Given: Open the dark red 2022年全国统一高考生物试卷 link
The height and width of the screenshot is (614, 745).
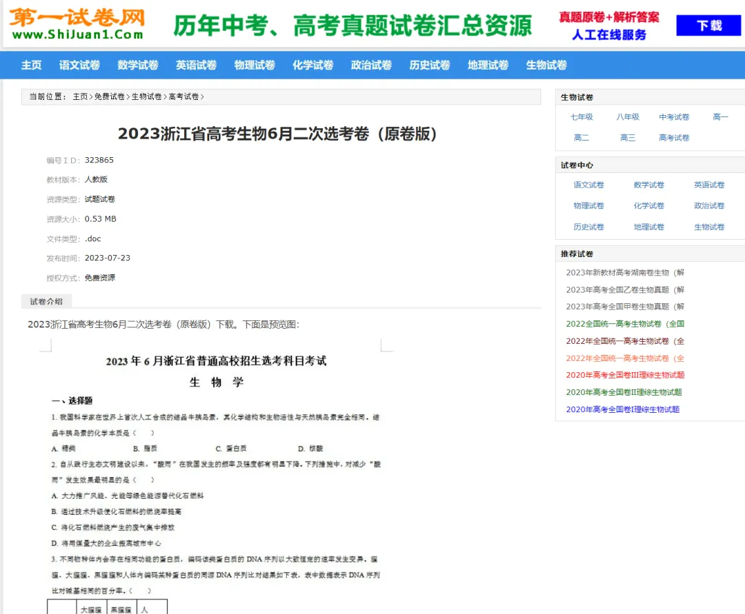Looking at the screenshot, I should 625,341.
